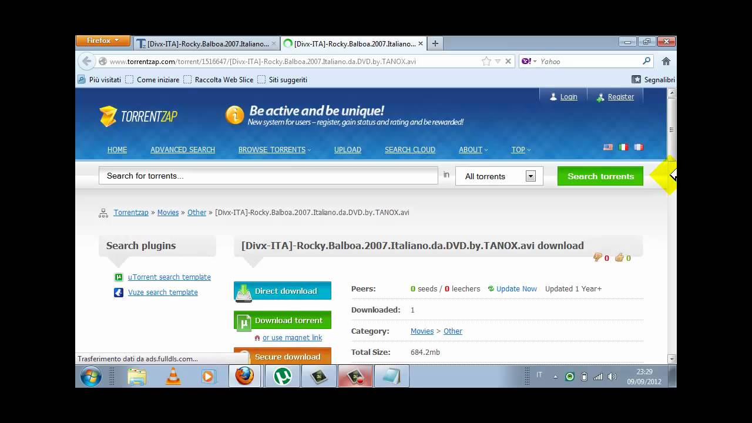Expand the ABOUT menu

click(473, 150)
